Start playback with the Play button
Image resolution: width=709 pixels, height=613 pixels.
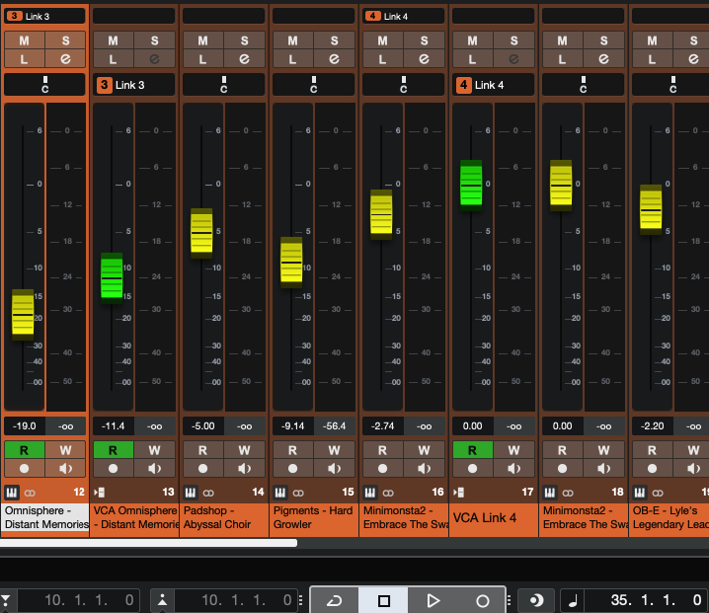pyautogui.click(x=433, y=600)
